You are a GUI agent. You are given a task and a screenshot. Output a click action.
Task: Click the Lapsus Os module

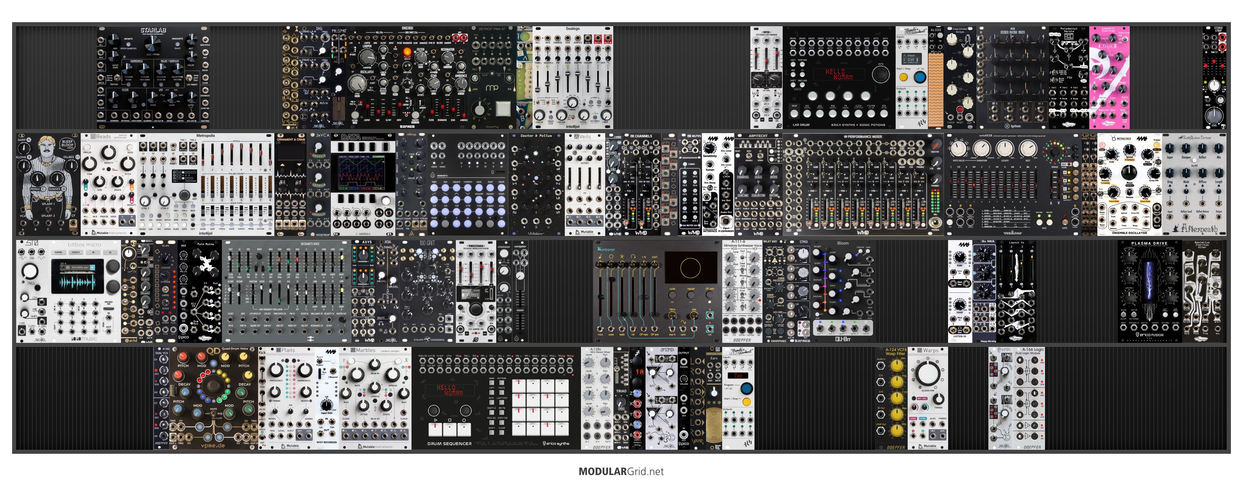coord(1016,291)
